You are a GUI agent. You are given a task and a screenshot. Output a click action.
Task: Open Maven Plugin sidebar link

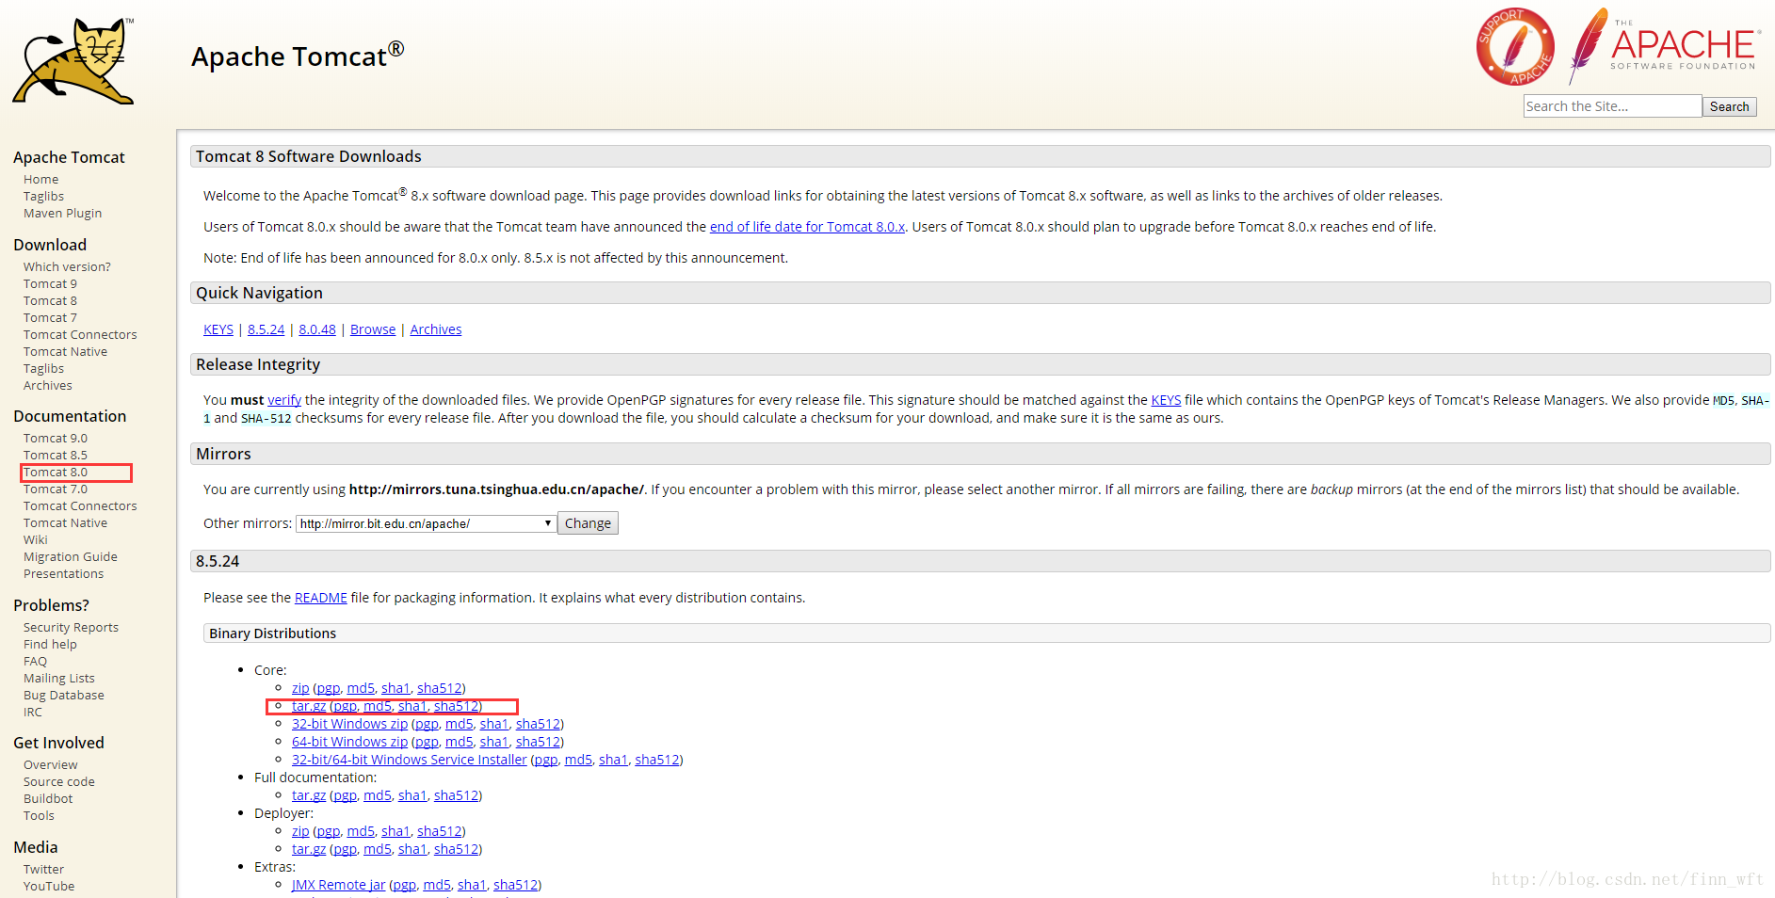[x=62, y=214]
